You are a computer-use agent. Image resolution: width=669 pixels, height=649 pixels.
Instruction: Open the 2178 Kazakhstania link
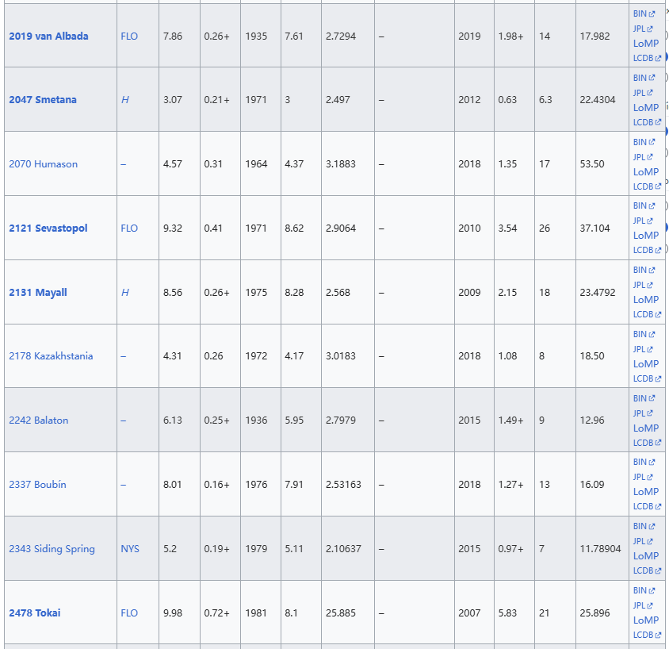tap(51, 356)
